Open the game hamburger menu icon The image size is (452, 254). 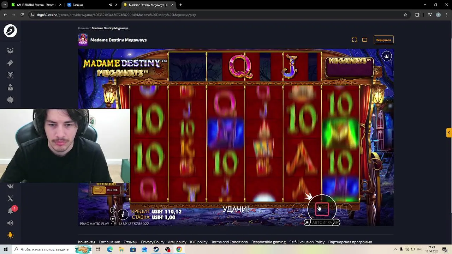click(113, 210)
